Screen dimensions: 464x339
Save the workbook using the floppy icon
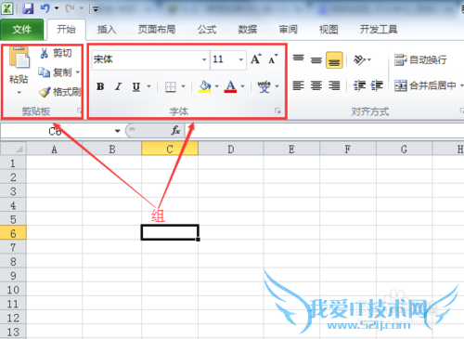(x=28, y=8)
